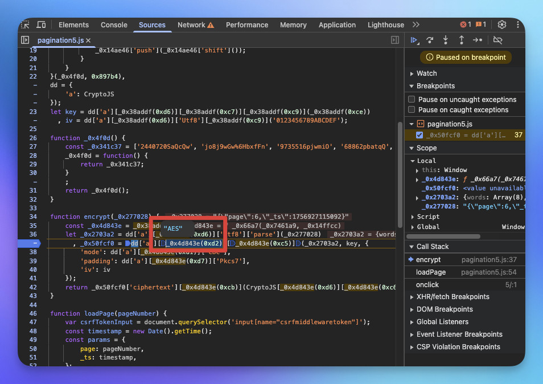
Task: Click the breakpoint marker in line gutter
Action: (30, 243)
